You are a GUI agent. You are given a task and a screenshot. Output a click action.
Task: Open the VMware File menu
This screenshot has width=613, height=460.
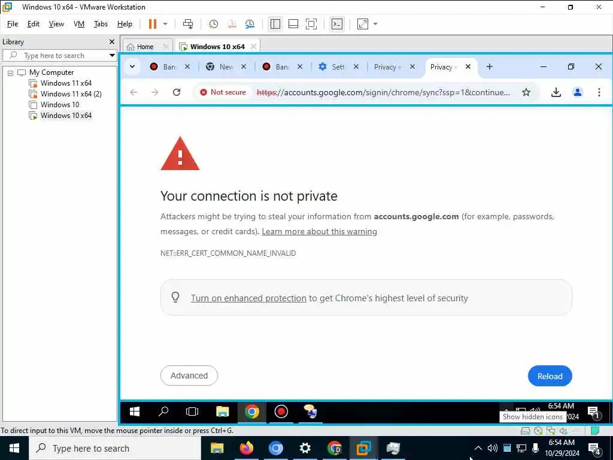tap(13, 24)
